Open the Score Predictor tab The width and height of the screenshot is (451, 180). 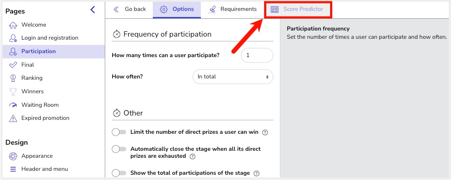(x=298, y=10)
